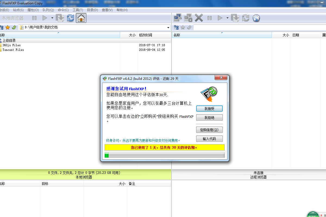Open the local pane folder tree icon
Viewport: 326px width, 217px height.
tap(1, 27)
